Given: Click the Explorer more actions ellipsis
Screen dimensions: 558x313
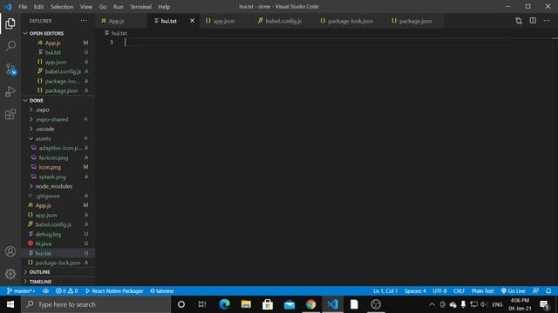Looking at the screenshot, I should 84,21.
